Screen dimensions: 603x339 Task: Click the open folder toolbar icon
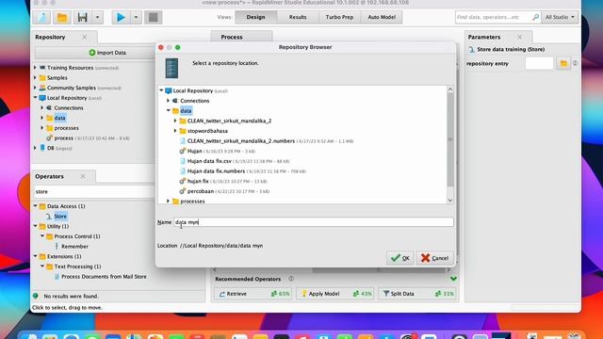click(x=62, y=17)
